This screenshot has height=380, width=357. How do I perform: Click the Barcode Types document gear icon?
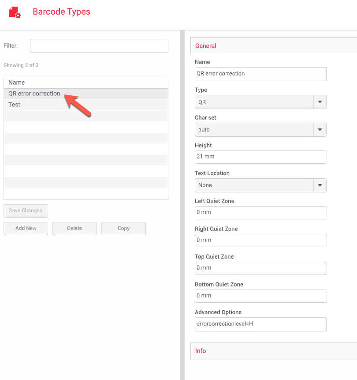[x=15, y=12]
